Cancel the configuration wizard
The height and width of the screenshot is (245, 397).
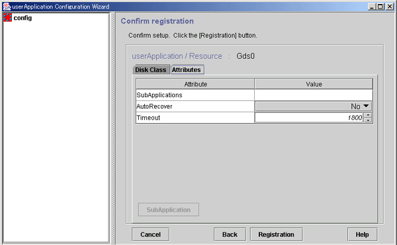tap(150, 234)
